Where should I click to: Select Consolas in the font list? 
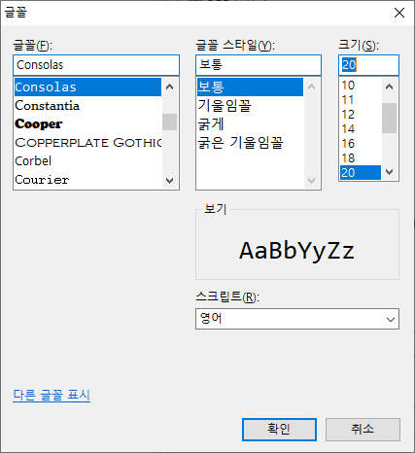pyautogui.click(x=87, y=87)
